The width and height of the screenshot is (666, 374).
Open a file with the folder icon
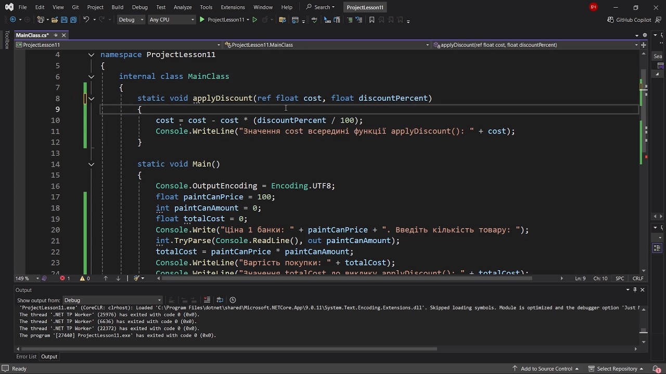[54, 20]
